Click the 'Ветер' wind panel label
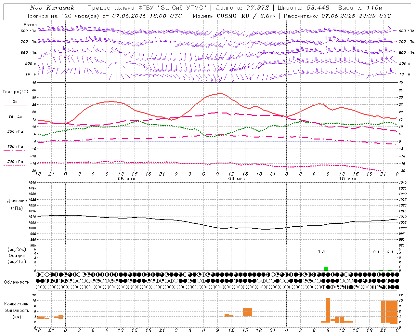This screenshot has width=416, height=333. coord(30,25)
